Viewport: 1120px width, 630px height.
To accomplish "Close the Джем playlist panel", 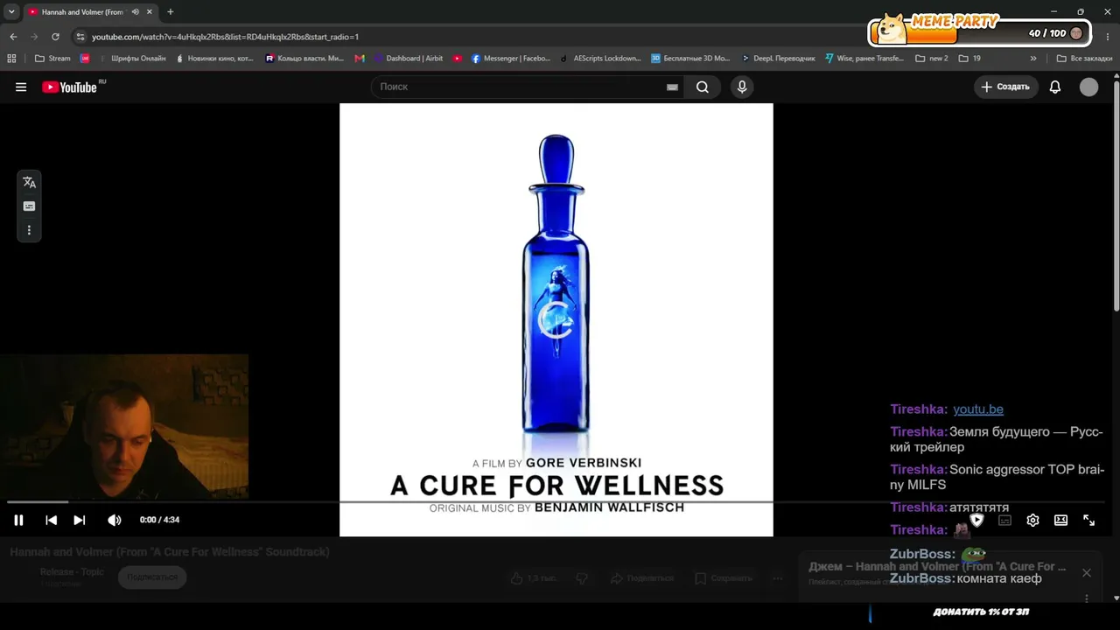I will point(1087,573).
